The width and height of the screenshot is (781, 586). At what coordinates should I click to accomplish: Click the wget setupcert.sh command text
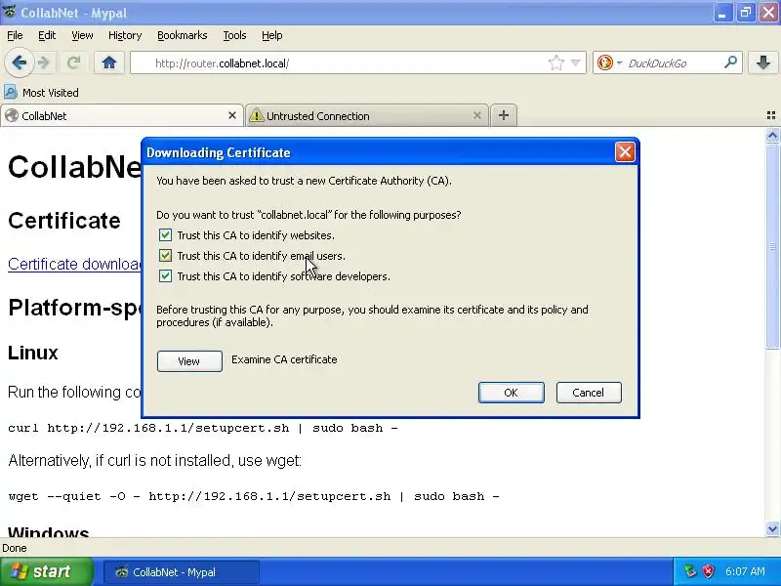pyautogui.click(x=254, y=496)
